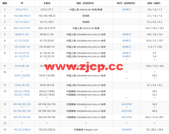Screen dimensions: 169x134
Task: Select time value 6.1 / 6.2 / 6.2
Action: (154, 85)
